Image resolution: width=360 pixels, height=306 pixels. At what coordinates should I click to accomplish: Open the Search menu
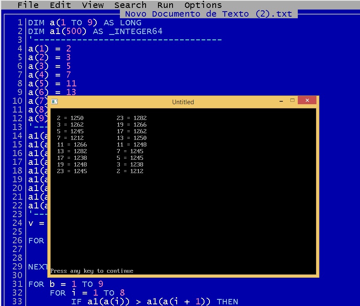[130, 5]
